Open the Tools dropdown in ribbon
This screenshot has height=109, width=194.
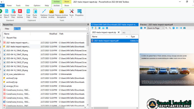pos(71,13)
